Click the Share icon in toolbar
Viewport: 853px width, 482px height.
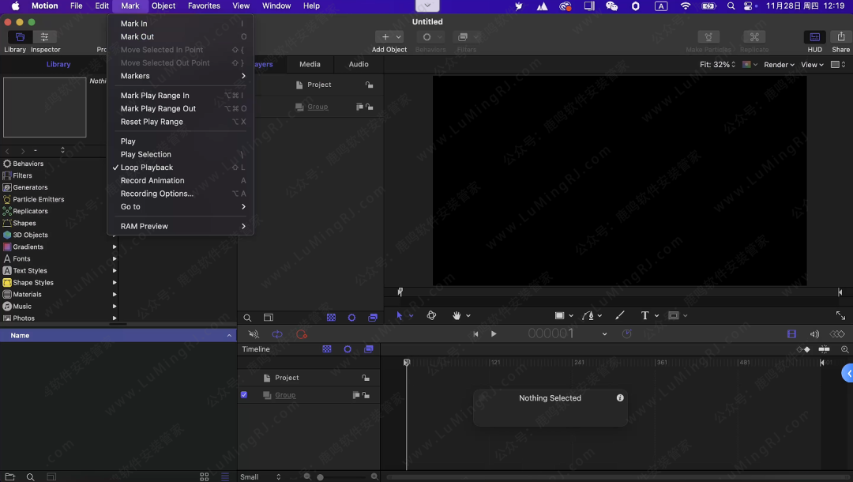pos(840,37)
